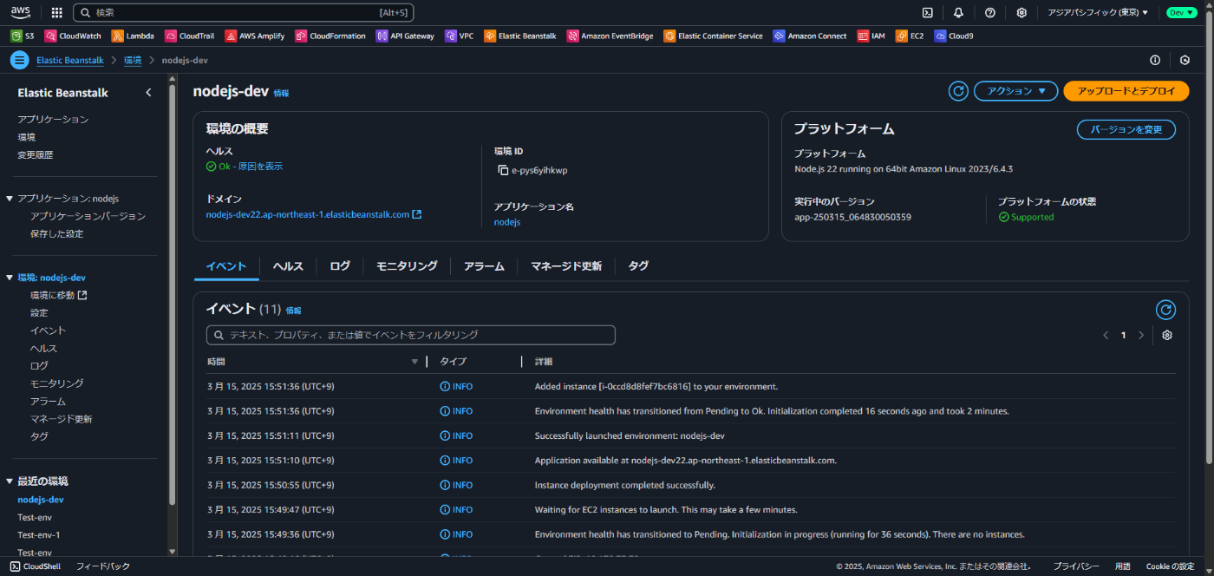Open 環境に移動 in sidebar
1214x576 pixels.
tap(59, 295)
